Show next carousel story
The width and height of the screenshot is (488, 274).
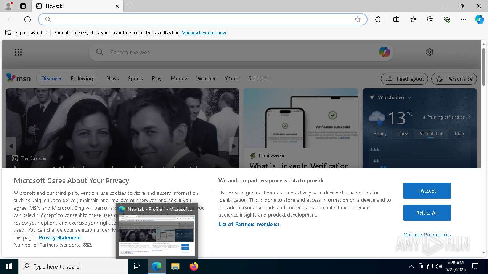pyautogui.click(x=234, y=146)
